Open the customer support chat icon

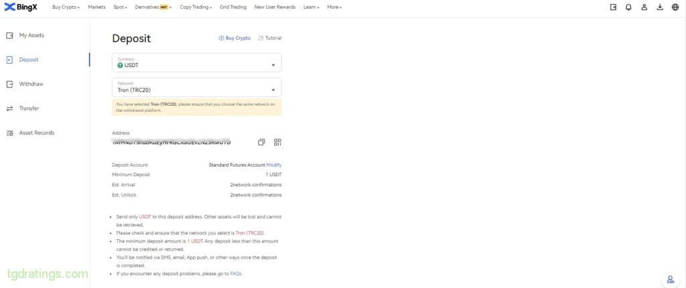[x=670, y=279]
